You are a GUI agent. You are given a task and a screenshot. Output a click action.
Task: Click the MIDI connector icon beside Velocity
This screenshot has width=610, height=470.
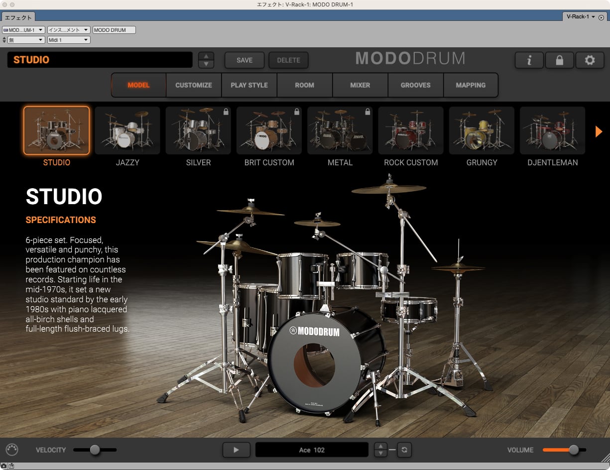(12, 449)
